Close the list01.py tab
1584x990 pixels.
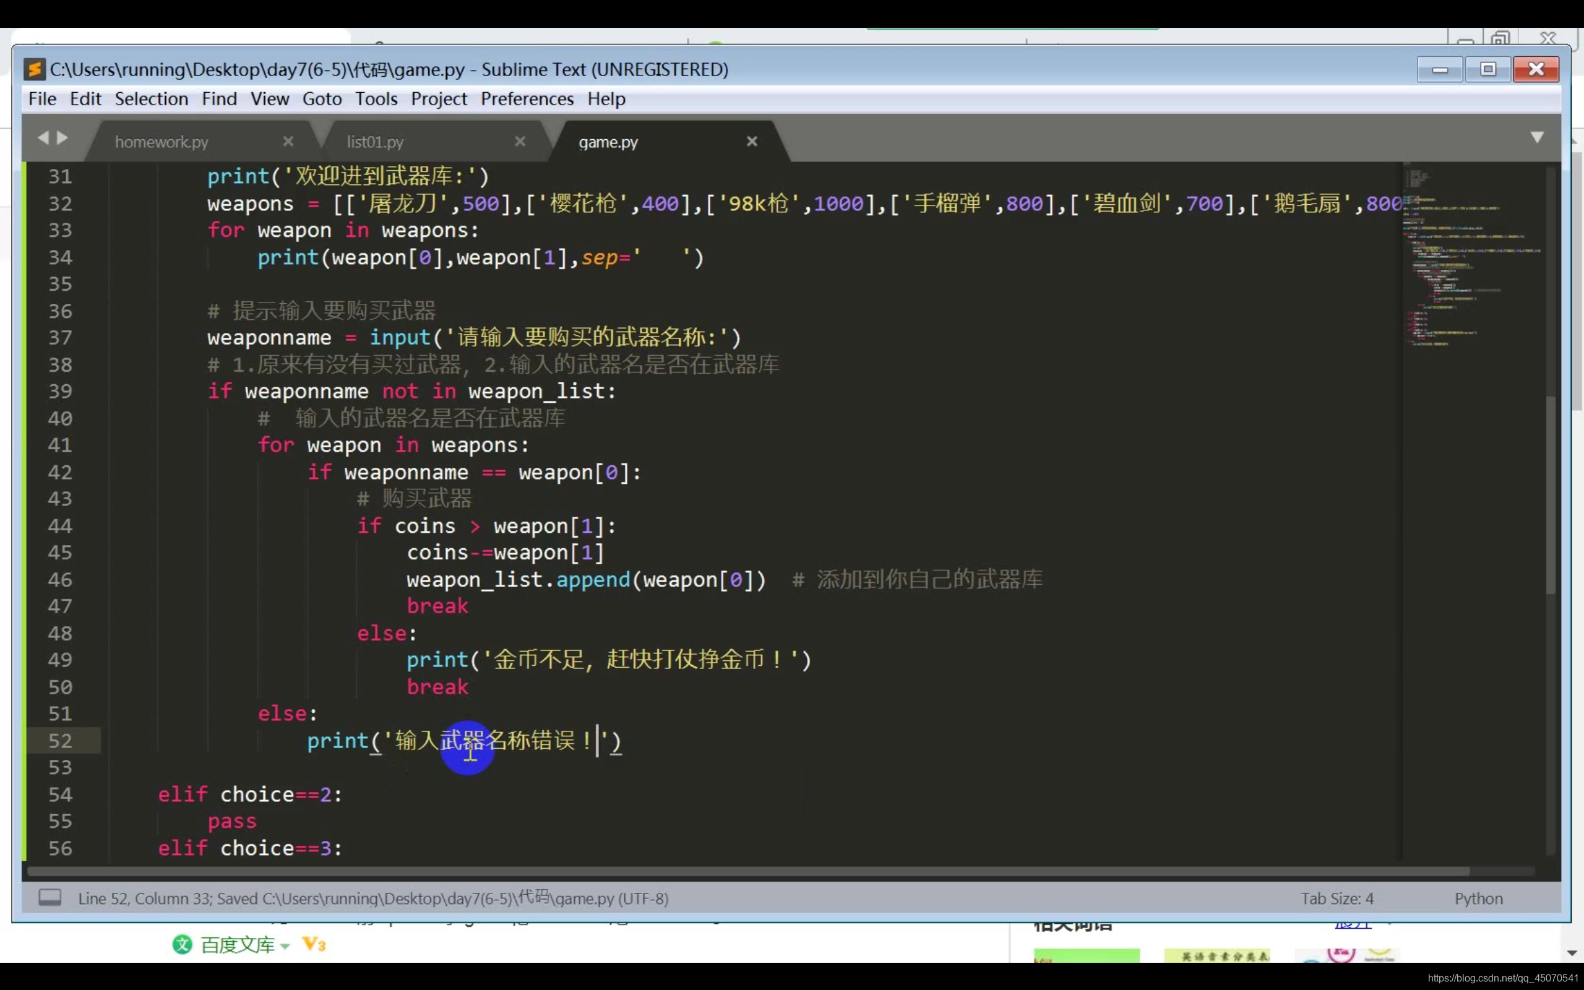click(520, 142)
